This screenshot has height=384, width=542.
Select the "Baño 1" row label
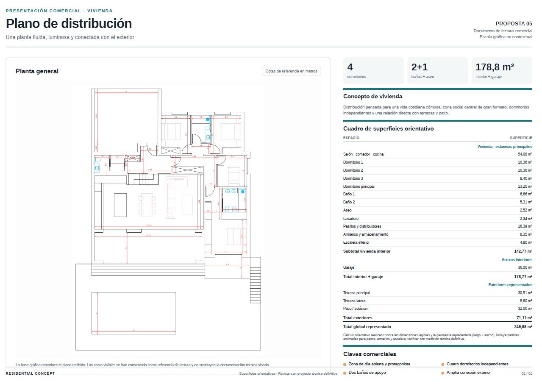349,194
